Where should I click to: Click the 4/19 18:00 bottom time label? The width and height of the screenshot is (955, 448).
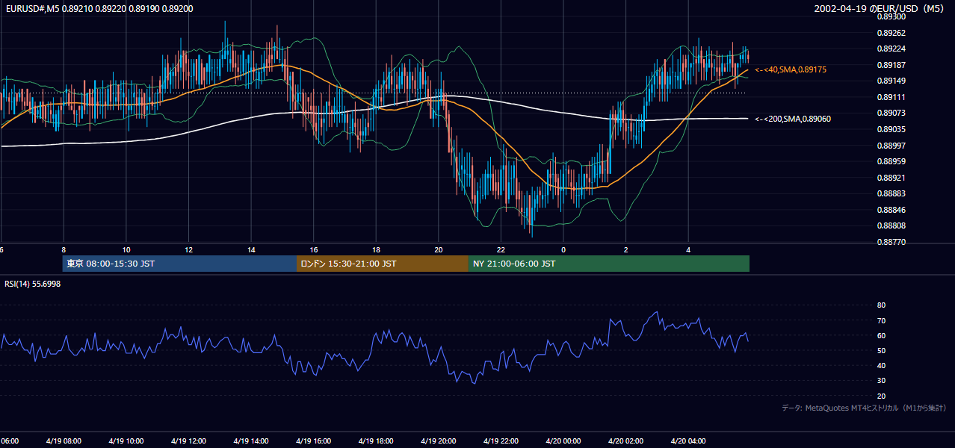coord(376,441)
